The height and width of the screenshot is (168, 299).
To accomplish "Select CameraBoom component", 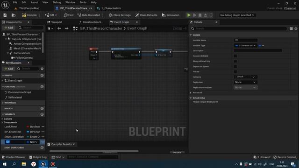I will 21,53.
